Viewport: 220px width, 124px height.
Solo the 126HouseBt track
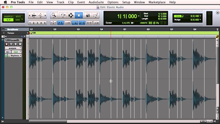16,44
